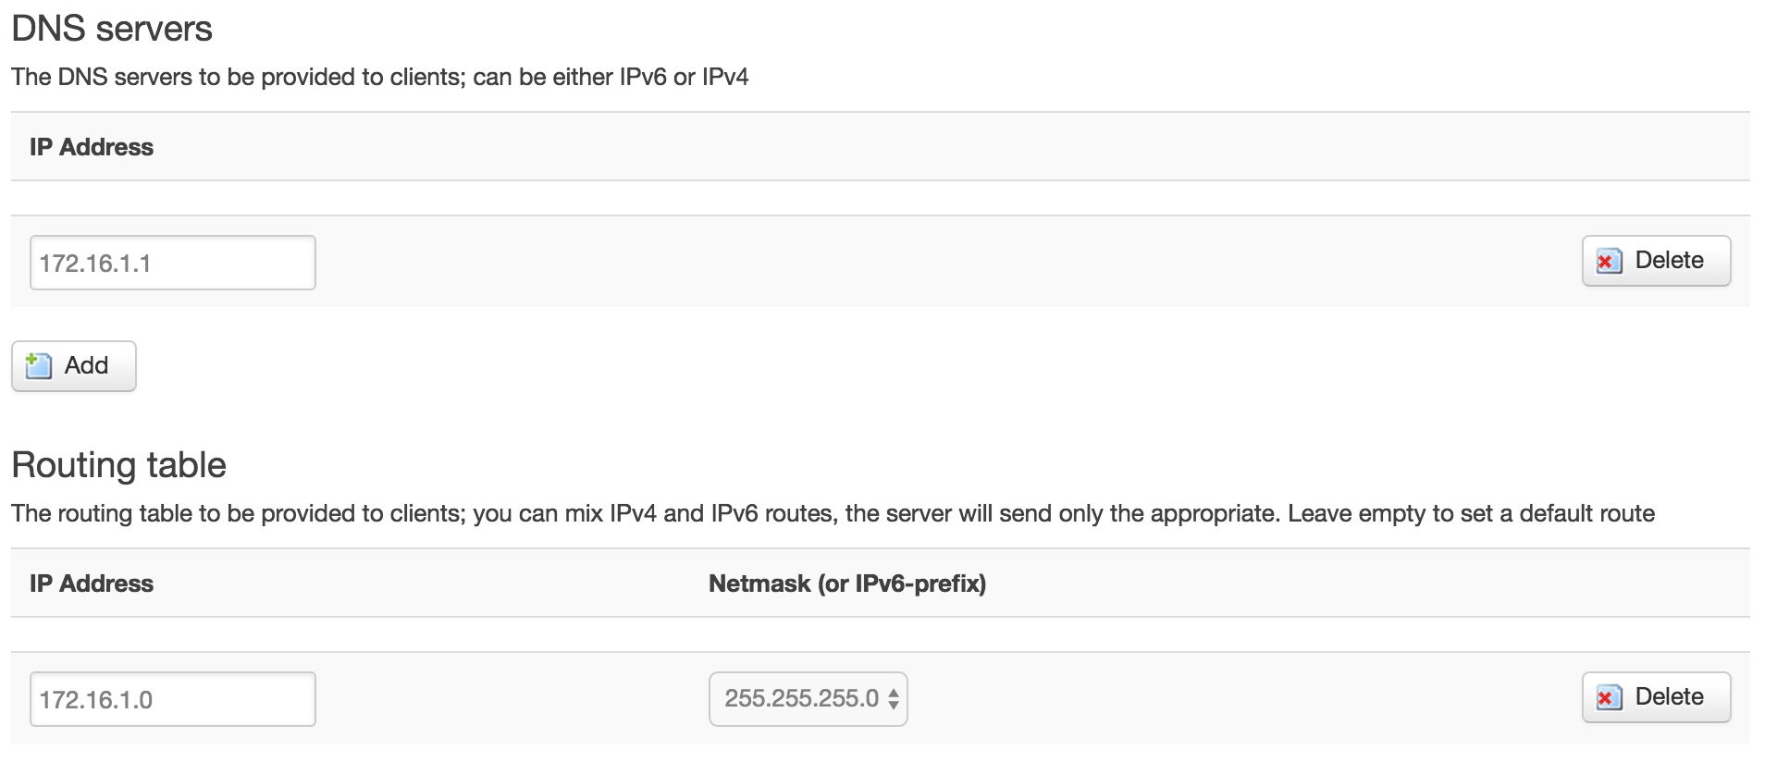Image resolution: width=1765 pixels, height=762 pixels.
Task: Click the red X icon on the 172.16.1.0 route row
Action: [x=1609, y=698]
